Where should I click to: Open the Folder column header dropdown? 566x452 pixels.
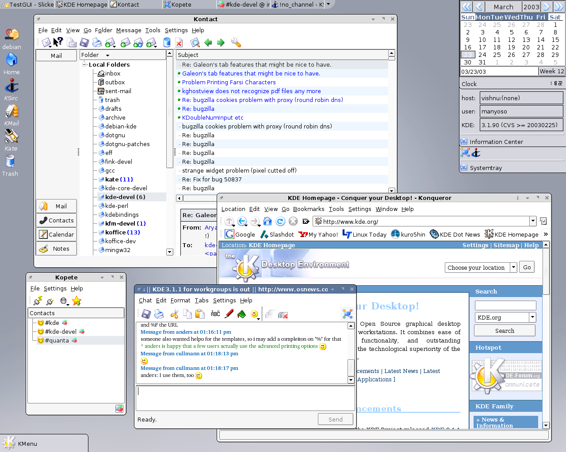tap(107, 55)
